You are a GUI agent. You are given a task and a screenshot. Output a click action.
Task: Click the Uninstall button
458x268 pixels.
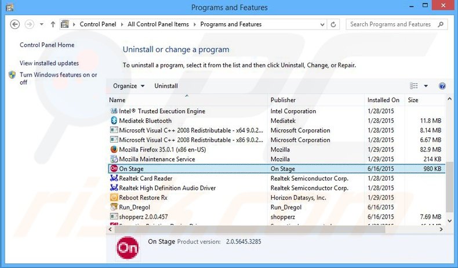(166, 86)
